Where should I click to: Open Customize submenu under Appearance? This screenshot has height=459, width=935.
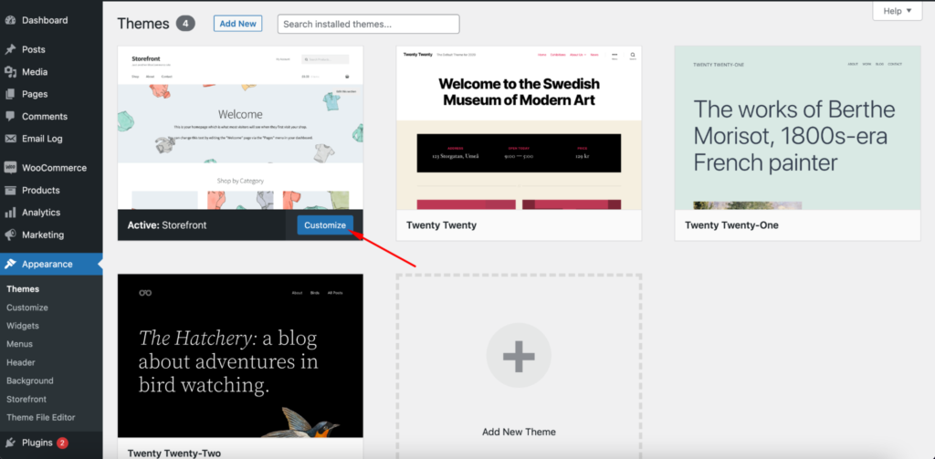click(27, 308)
